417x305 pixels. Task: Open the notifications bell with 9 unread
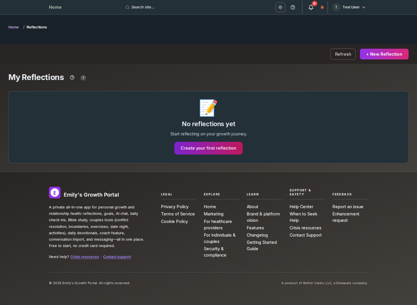(x=311, y=7)
